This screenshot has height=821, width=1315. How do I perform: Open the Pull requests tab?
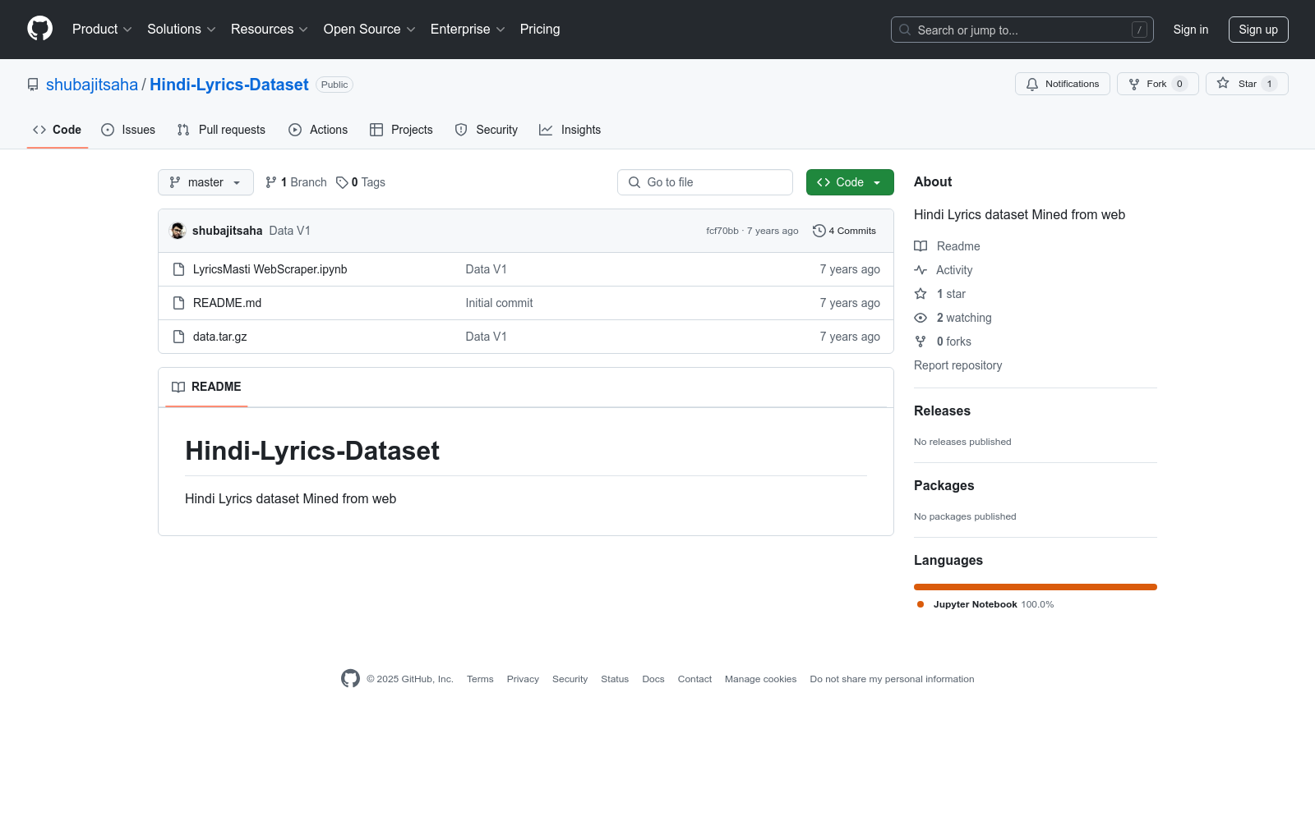(x=221, y=130)
